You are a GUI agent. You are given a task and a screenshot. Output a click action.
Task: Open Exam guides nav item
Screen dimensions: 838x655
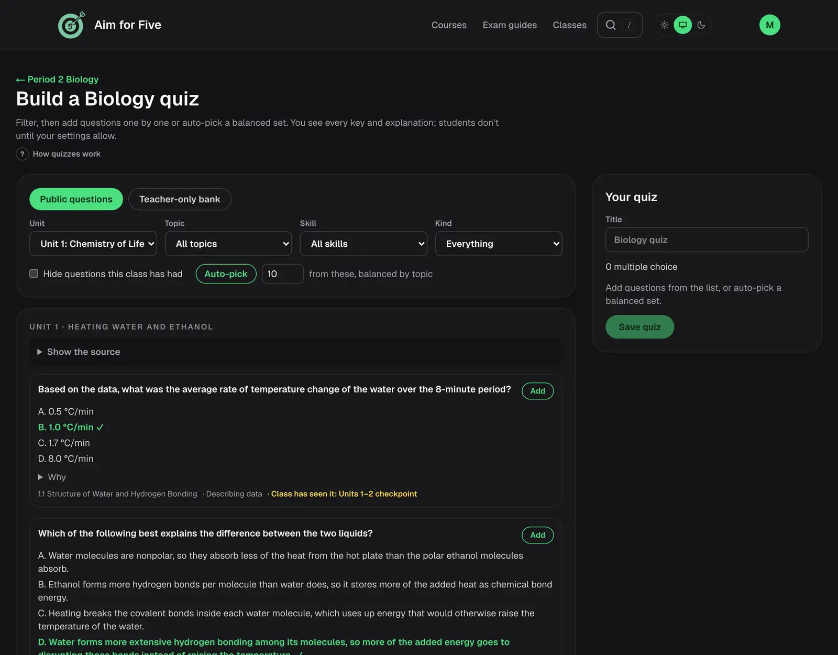[510, 25]
